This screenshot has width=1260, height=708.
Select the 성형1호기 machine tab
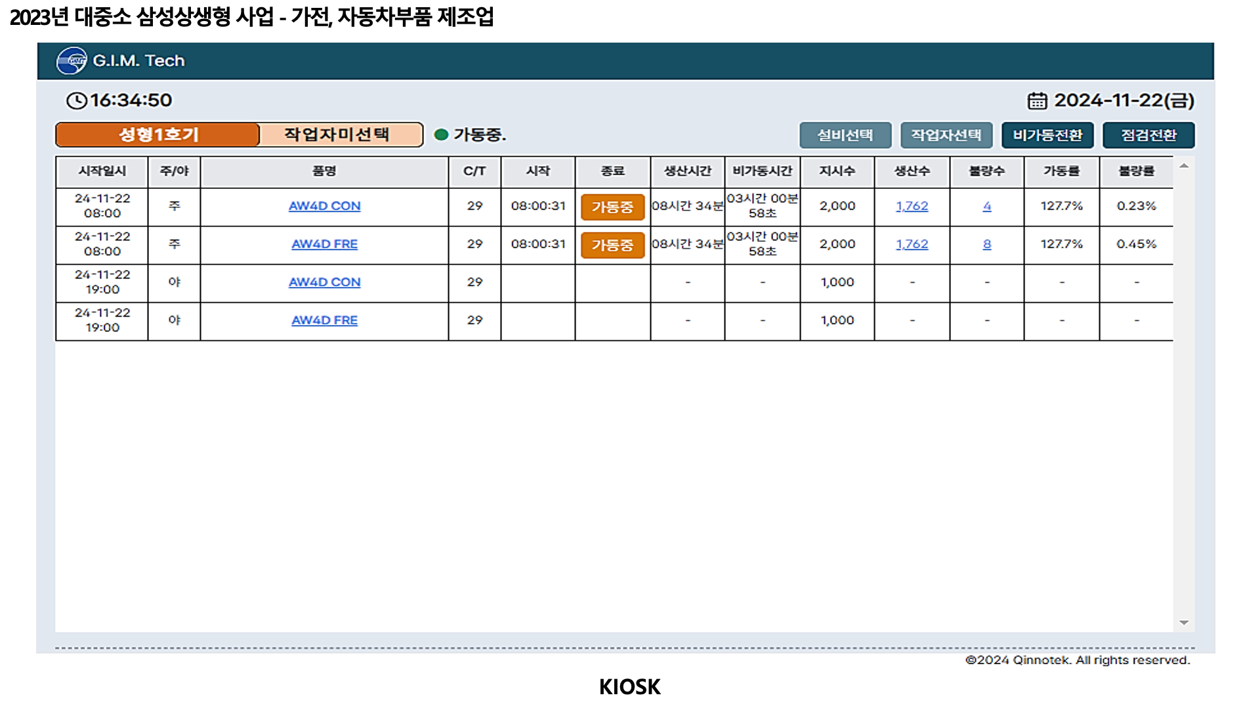click(158, 135)
